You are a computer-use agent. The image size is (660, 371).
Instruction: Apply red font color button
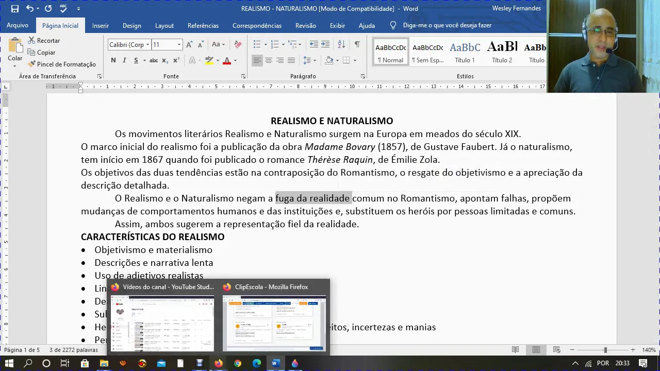[x=227, y=61]
